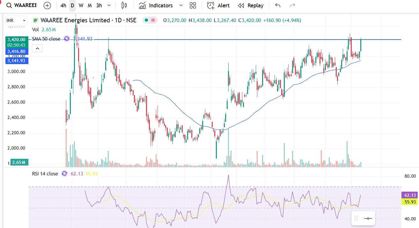This screenshot has height=228, width=419.
Task: Expand the time interval dropdown chevron
Action: click(x=109, y=5)
